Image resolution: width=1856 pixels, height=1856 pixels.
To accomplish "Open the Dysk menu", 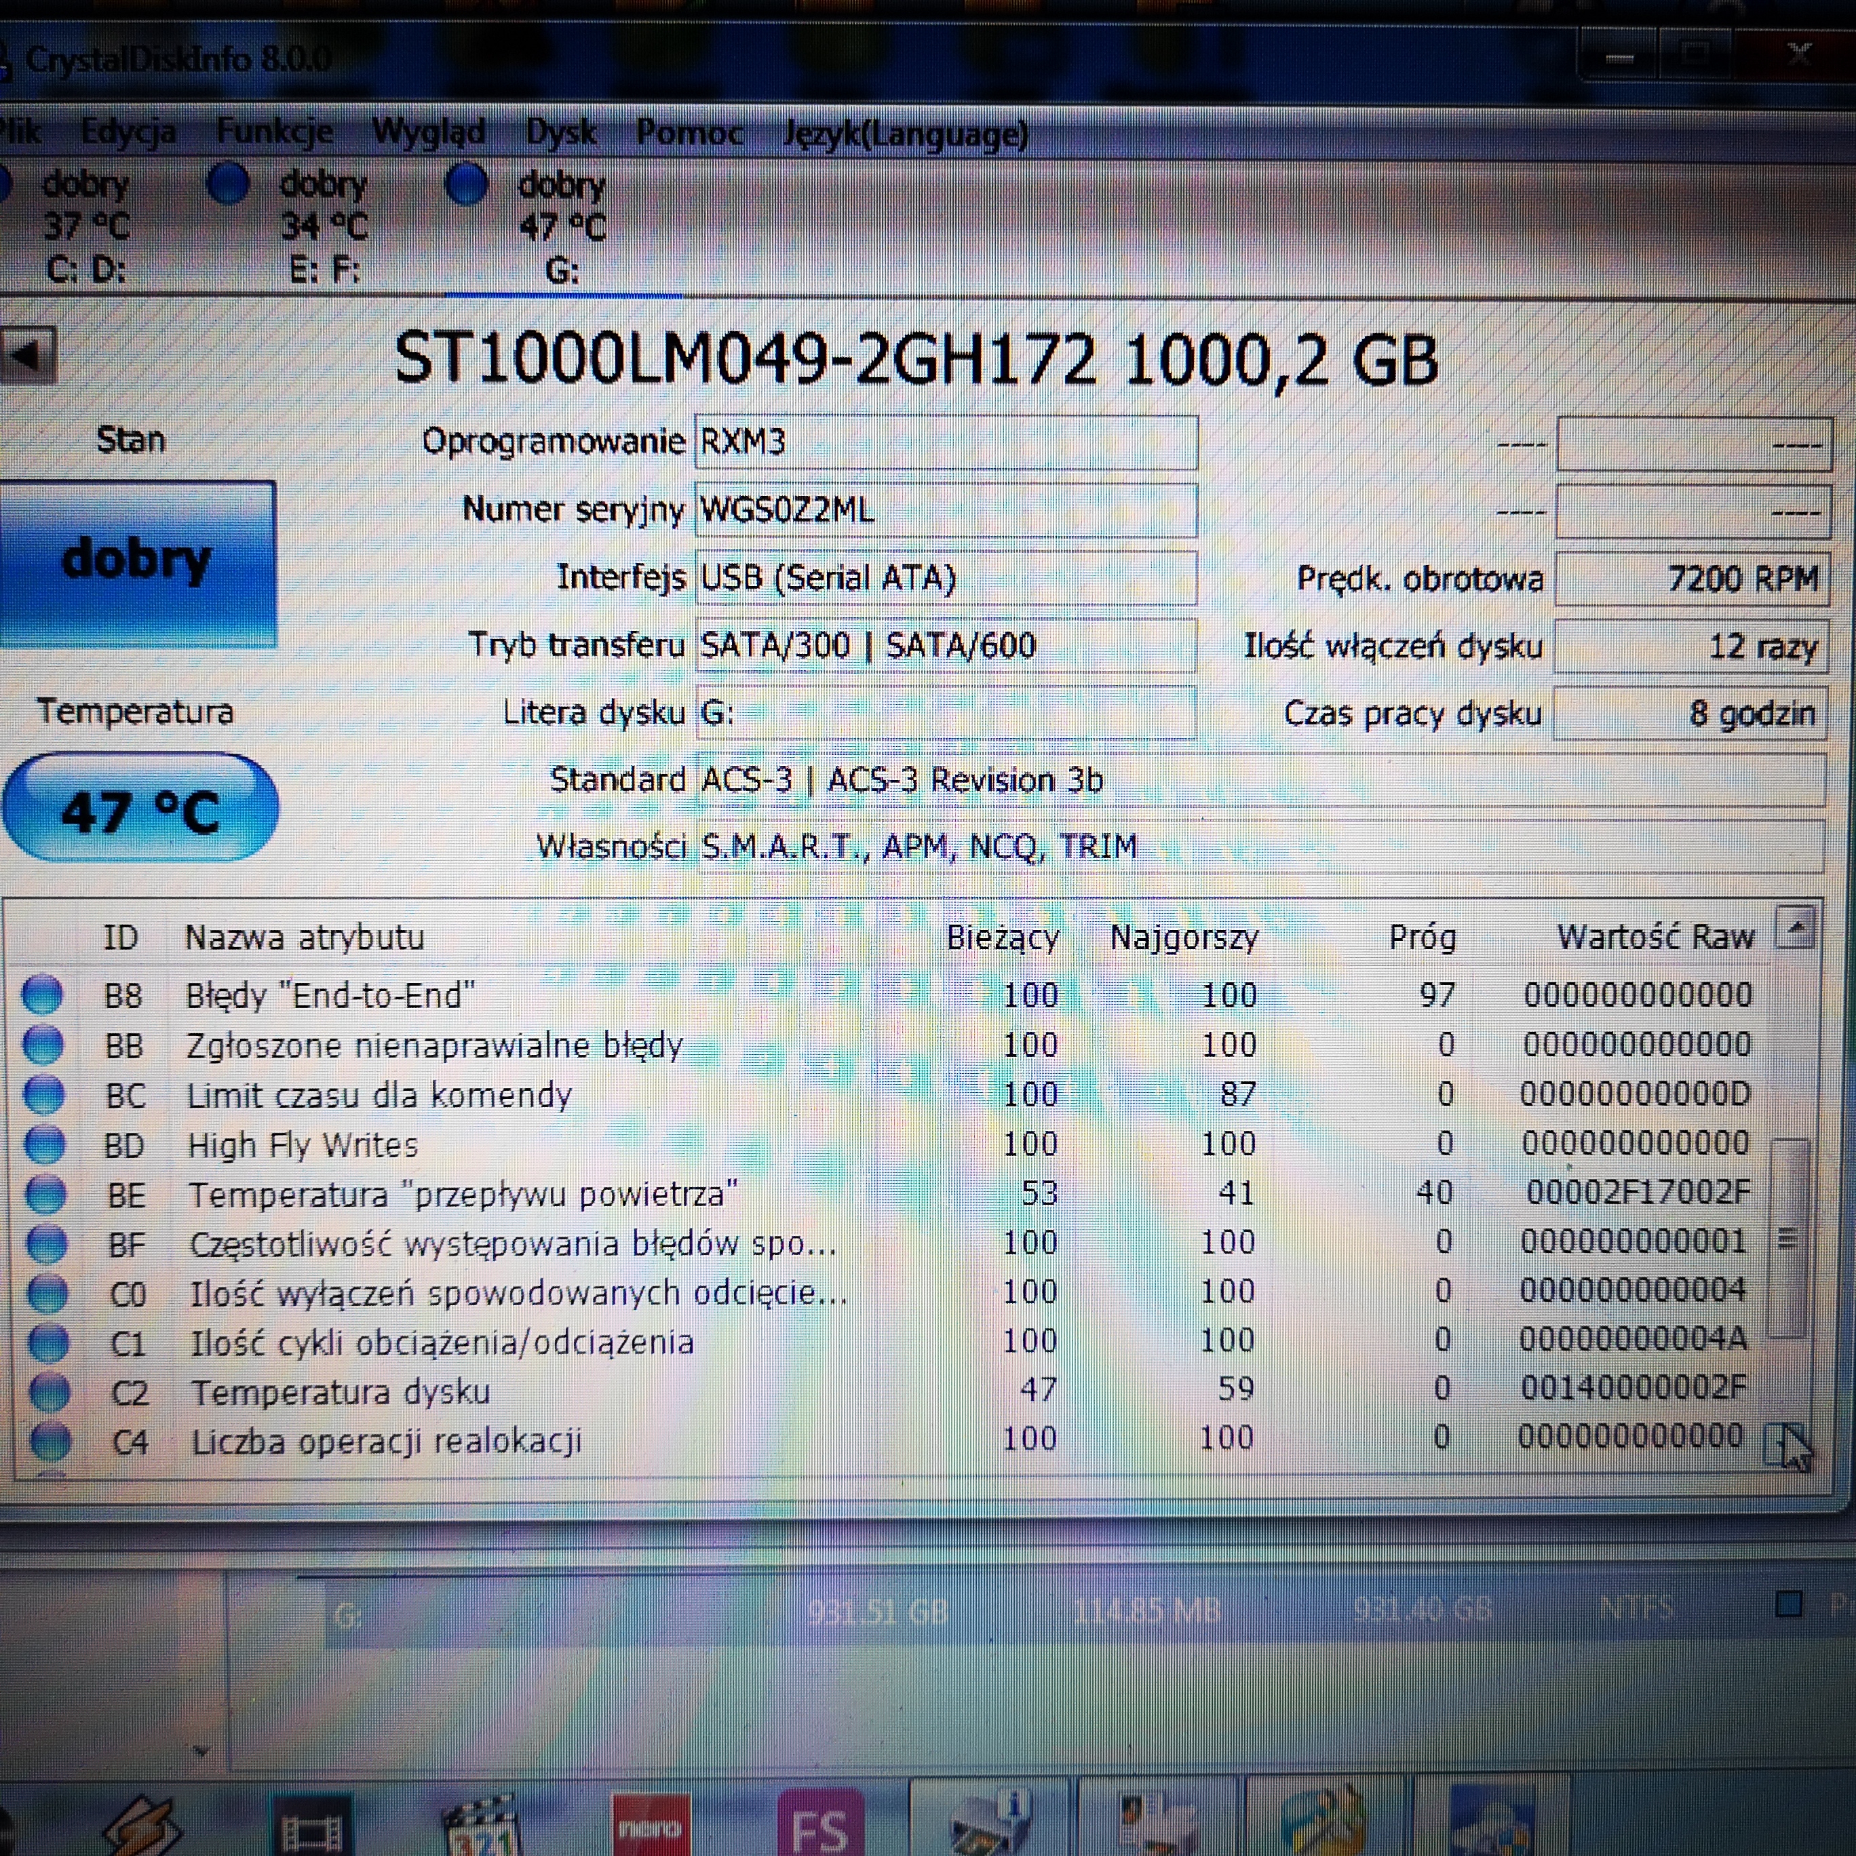I will coord(561,132).
